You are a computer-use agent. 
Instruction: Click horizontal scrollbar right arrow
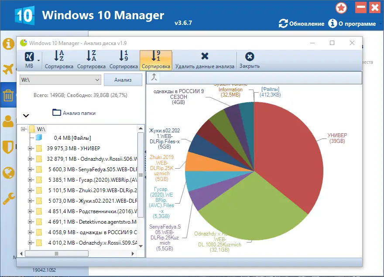coord(133,253)
